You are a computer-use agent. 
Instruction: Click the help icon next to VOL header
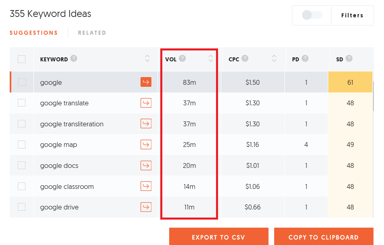pyautogui.click(x=183, y=59)
